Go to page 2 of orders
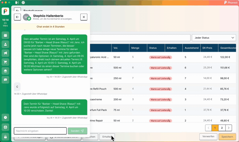 (x=222, y=128)
